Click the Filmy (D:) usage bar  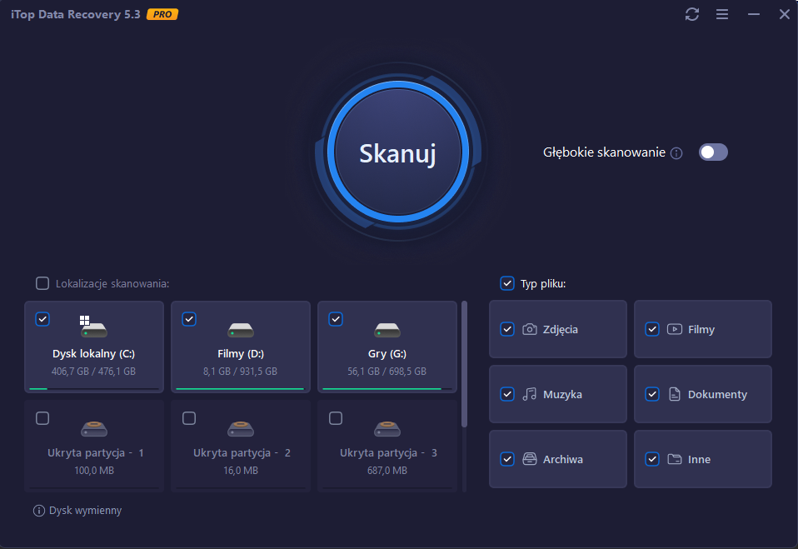(240, 389)
